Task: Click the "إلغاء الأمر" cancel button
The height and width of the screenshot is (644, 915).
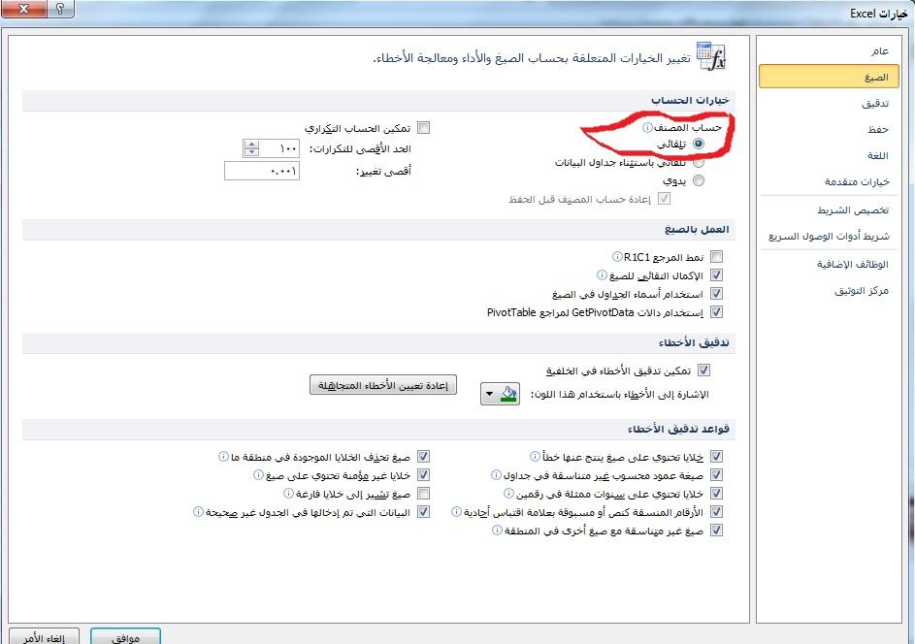Action: click(x=45, y=636)
